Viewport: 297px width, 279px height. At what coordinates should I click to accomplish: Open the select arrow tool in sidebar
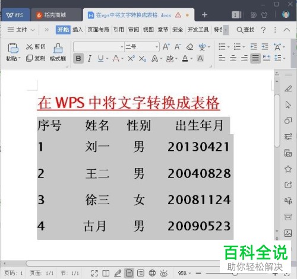(288, 104)
